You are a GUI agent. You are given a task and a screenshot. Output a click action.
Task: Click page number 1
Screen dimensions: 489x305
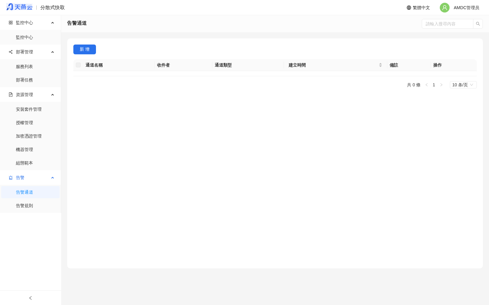[x=434, y=85]
